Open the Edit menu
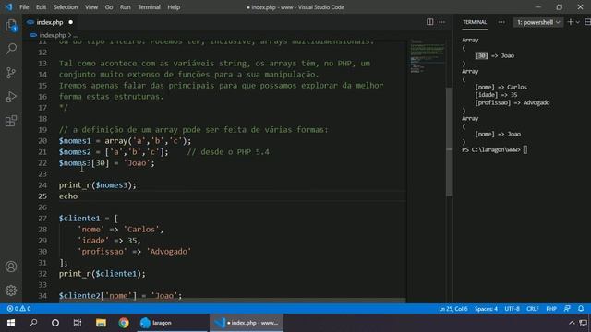This screenshot has height=332, width=591. pos(41,7)
